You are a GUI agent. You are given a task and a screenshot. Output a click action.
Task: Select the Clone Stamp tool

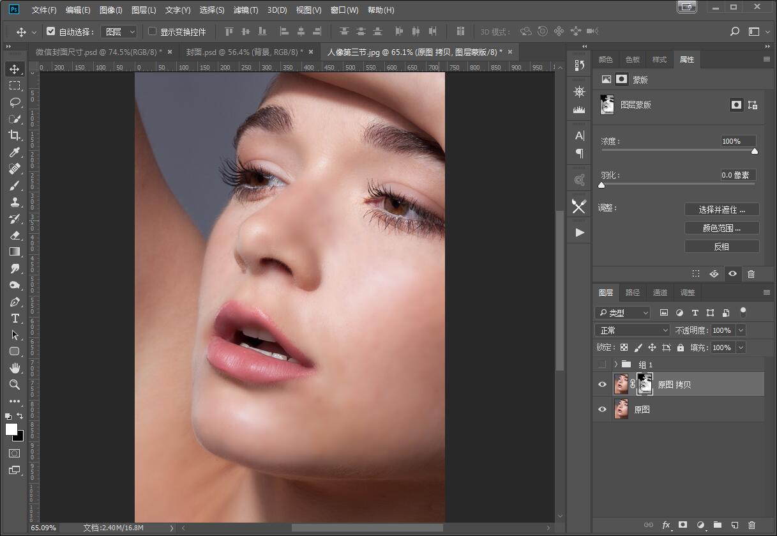(15, 202)
